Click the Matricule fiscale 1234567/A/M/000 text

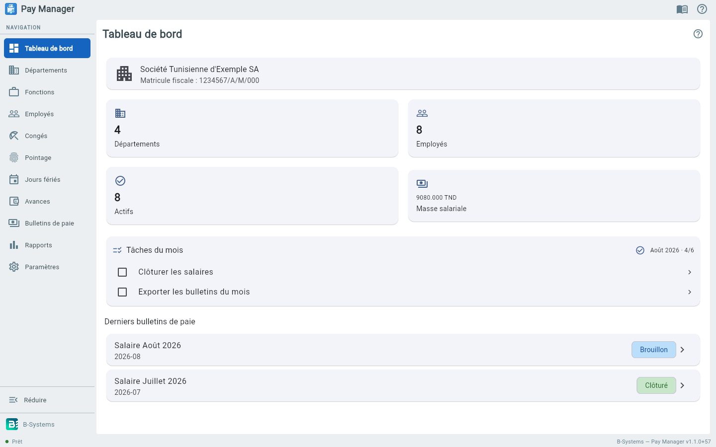pos(200,80)
